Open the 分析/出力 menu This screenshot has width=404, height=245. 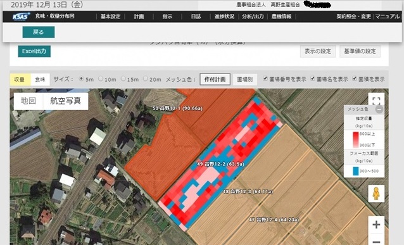coord(253,16)
